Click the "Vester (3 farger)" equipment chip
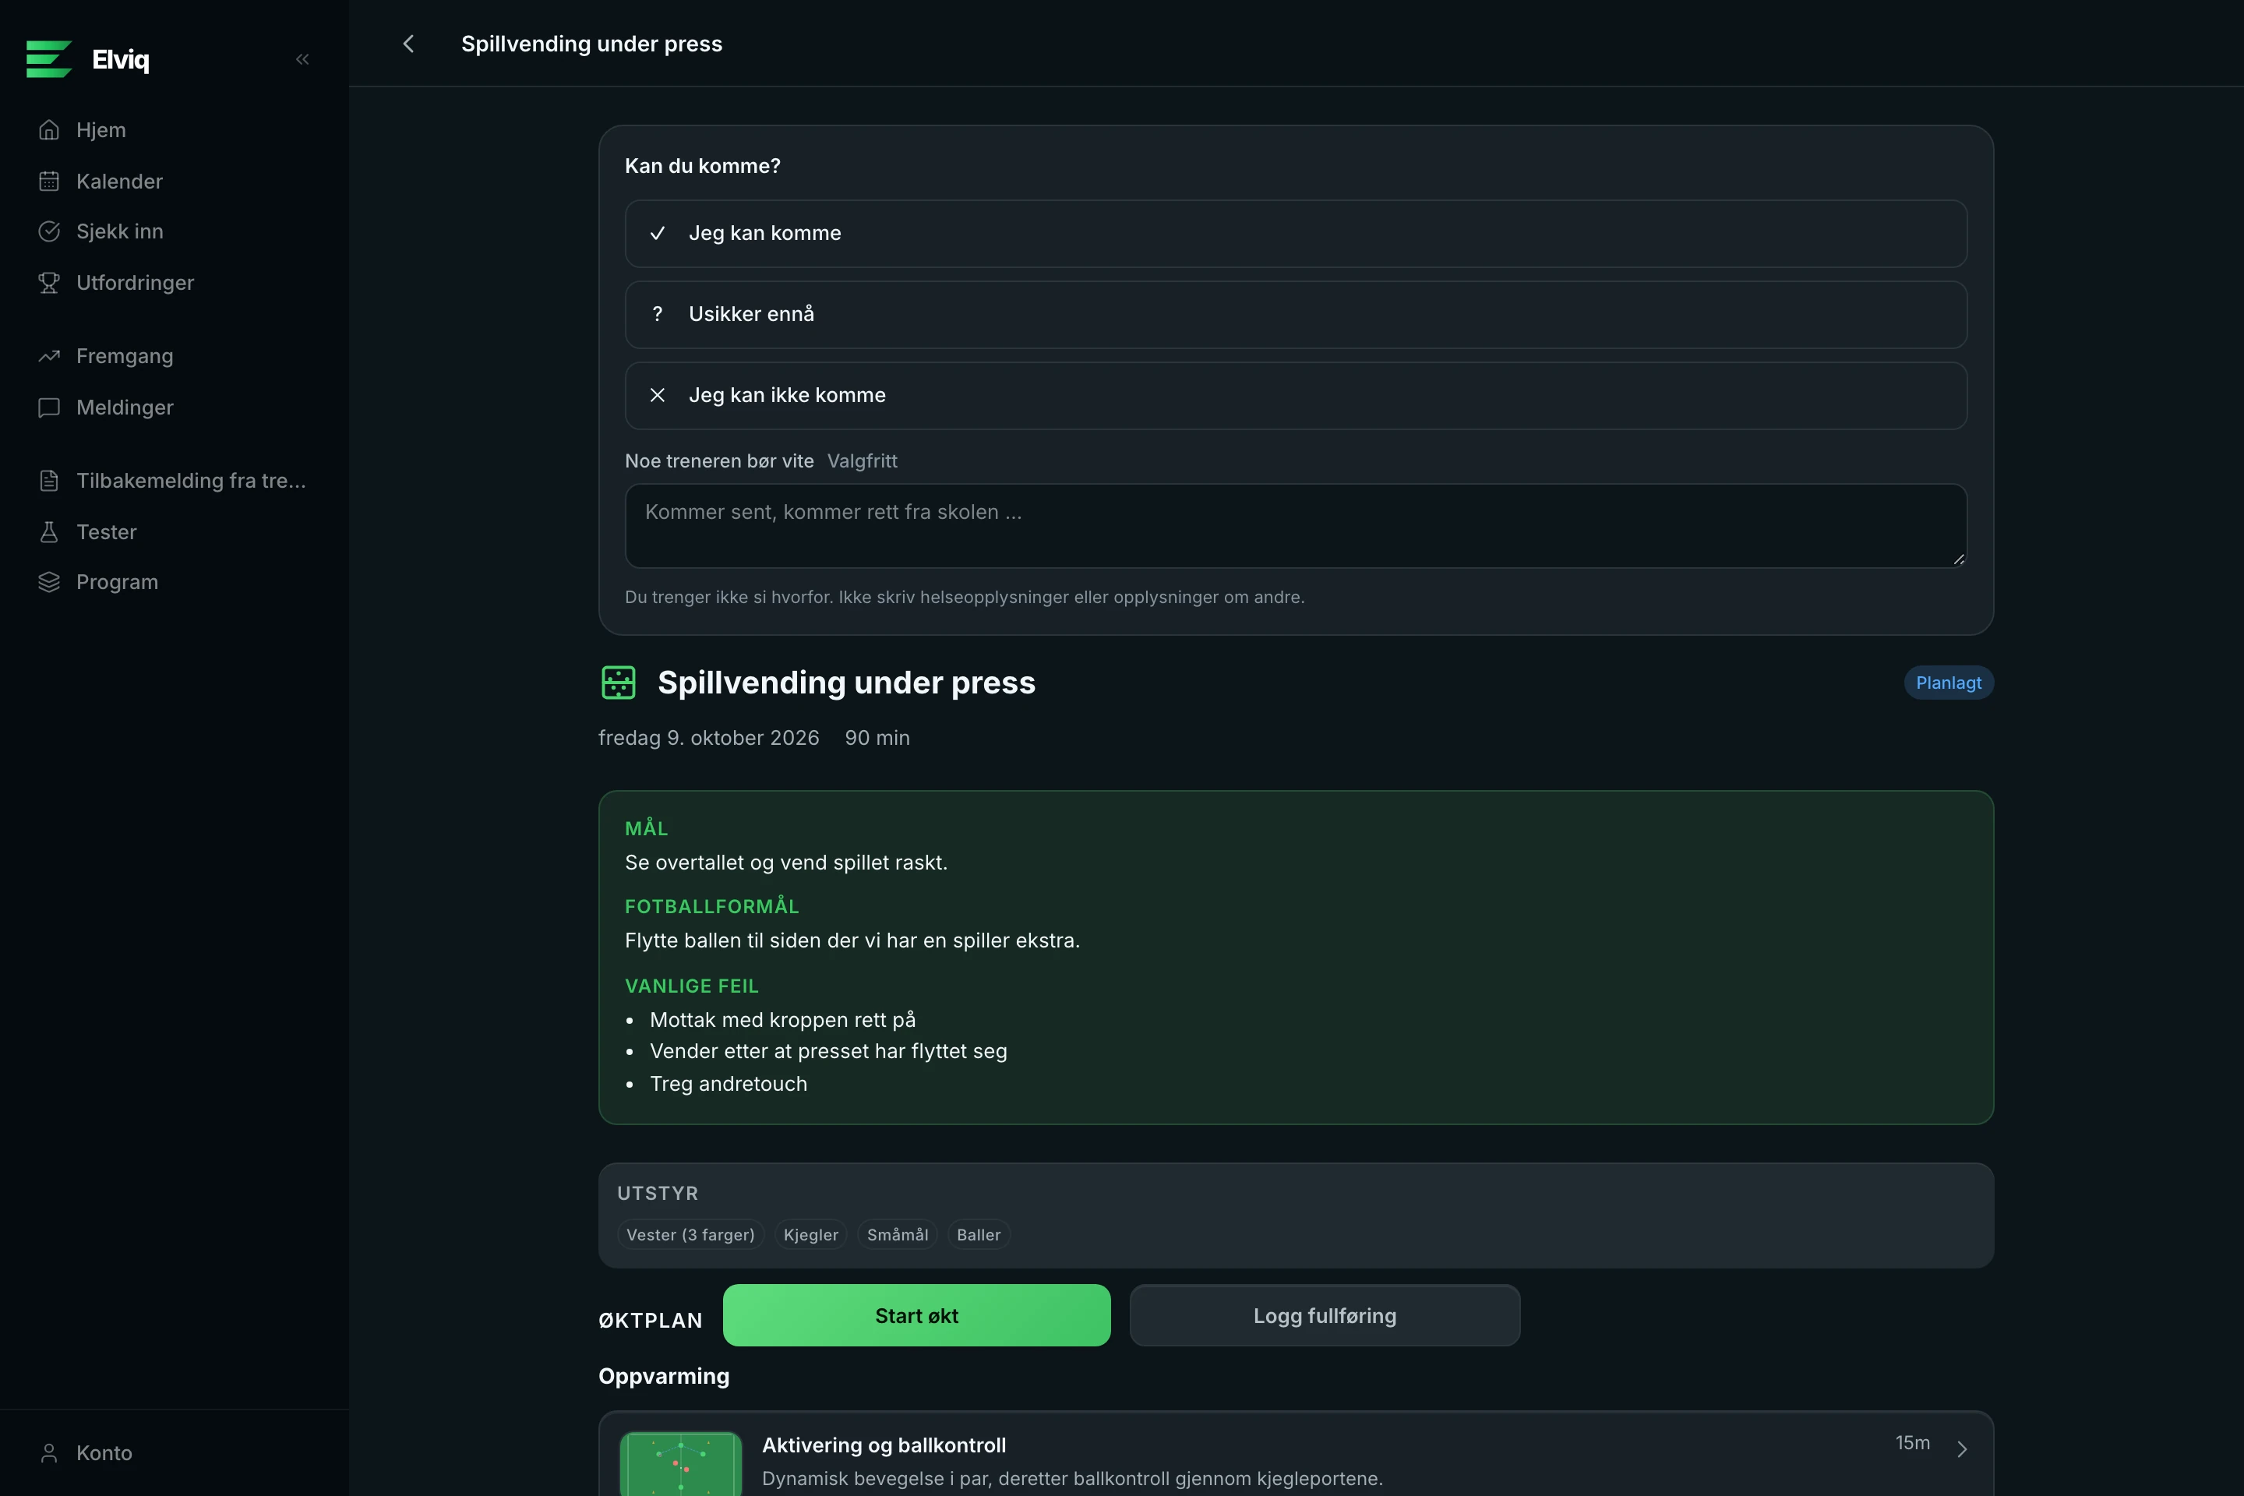Viewport: 2244px width, 1496px height. 691,1234
